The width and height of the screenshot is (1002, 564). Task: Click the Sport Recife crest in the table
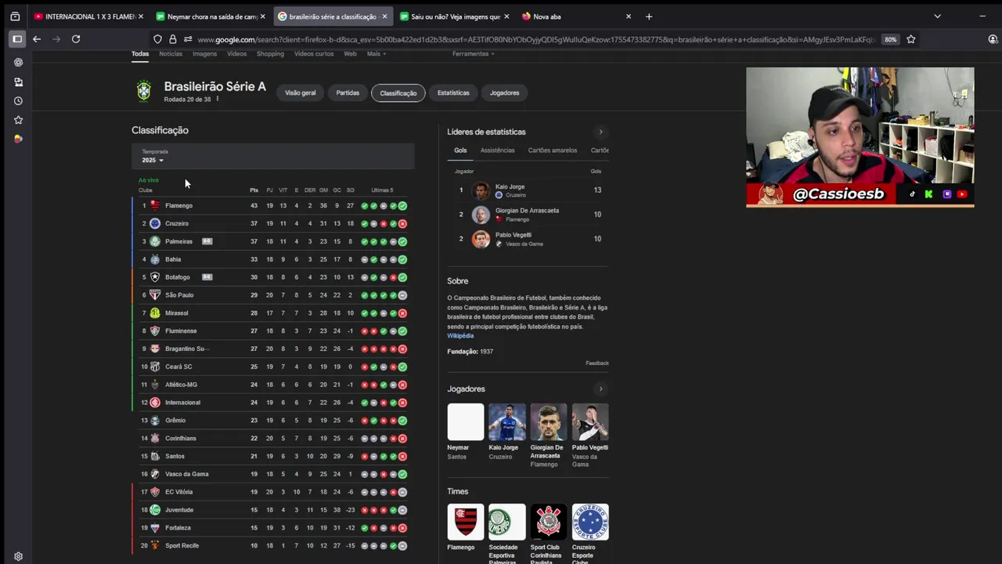point(155,545)
